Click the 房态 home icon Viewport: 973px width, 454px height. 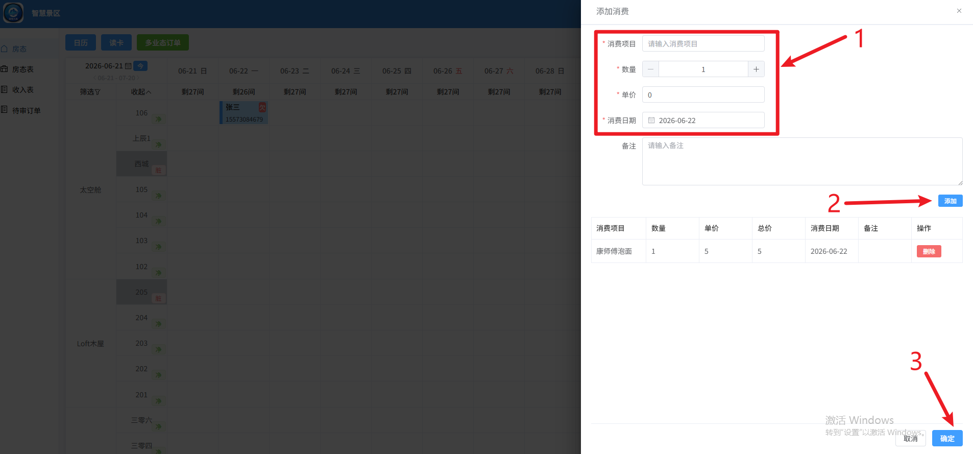4,49
